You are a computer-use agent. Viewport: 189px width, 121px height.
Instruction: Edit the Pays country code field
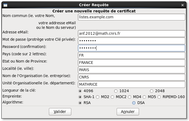pyautogui.click(x=131, y=55)
